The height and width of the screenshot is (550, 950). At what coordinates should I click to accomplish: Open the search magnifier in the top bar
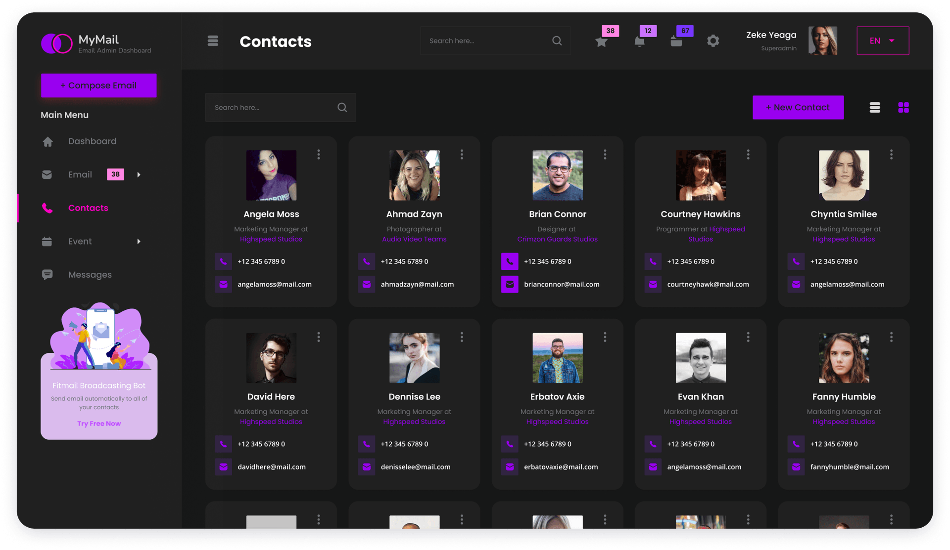point(557,41)
